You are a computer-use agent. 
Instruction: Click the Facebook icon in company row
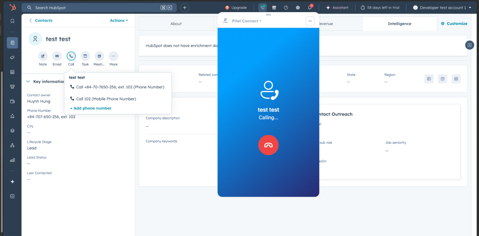click(x=429, y=79)
